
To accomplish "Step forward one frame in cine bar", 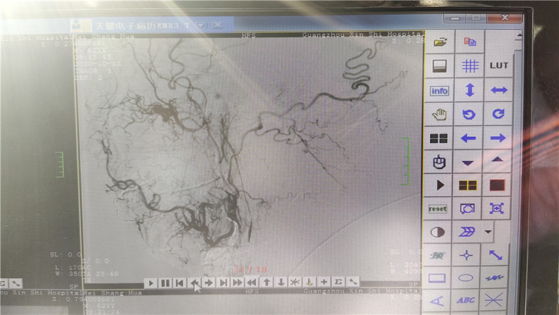I will tap(209, 283).
